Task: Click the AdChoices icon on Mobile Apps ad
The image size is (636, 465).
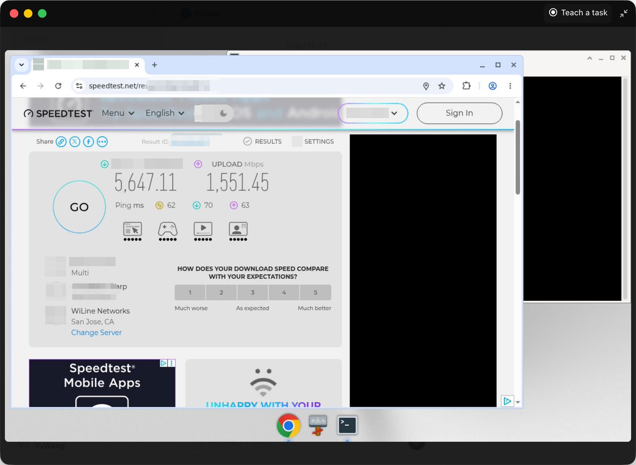Action: coord(164,363)
